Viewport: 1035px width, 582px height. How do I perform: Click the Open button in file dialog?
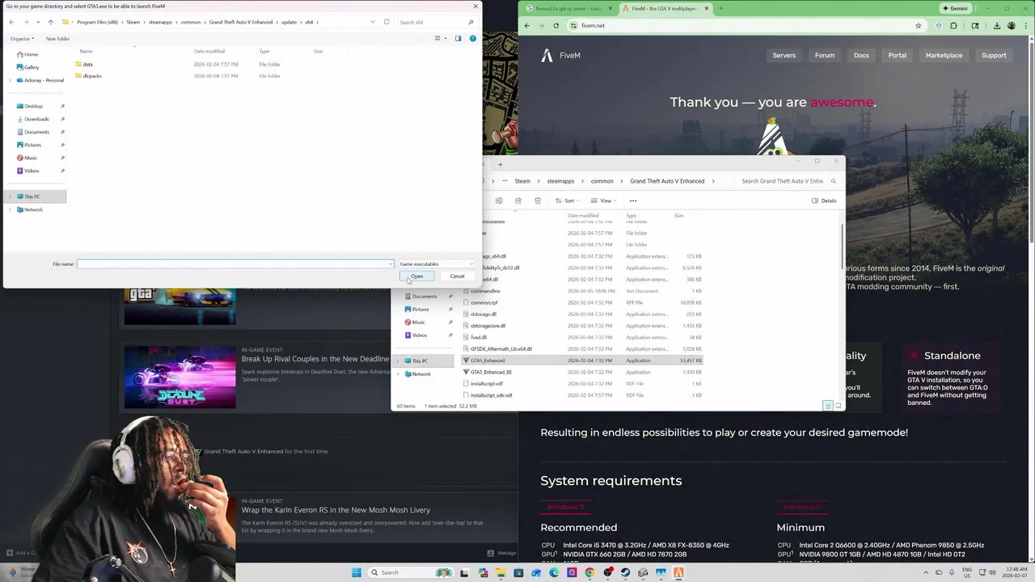[x=416, y=276]
